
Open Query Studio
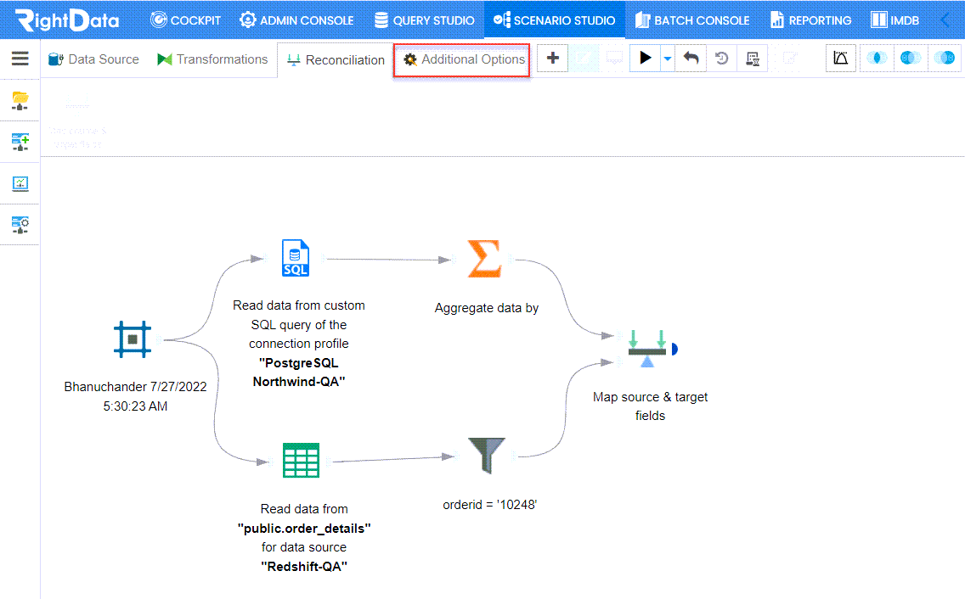click(x=425, y=20)
